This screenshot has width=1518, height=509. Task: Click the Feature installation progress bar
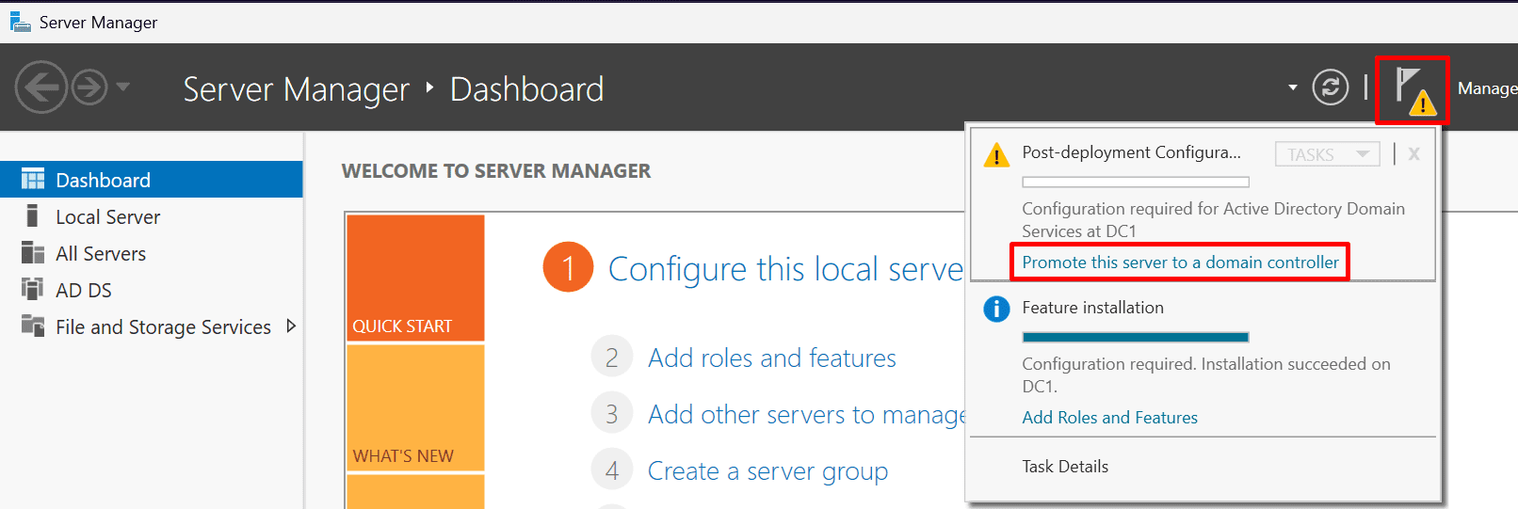click(1135, 337)
